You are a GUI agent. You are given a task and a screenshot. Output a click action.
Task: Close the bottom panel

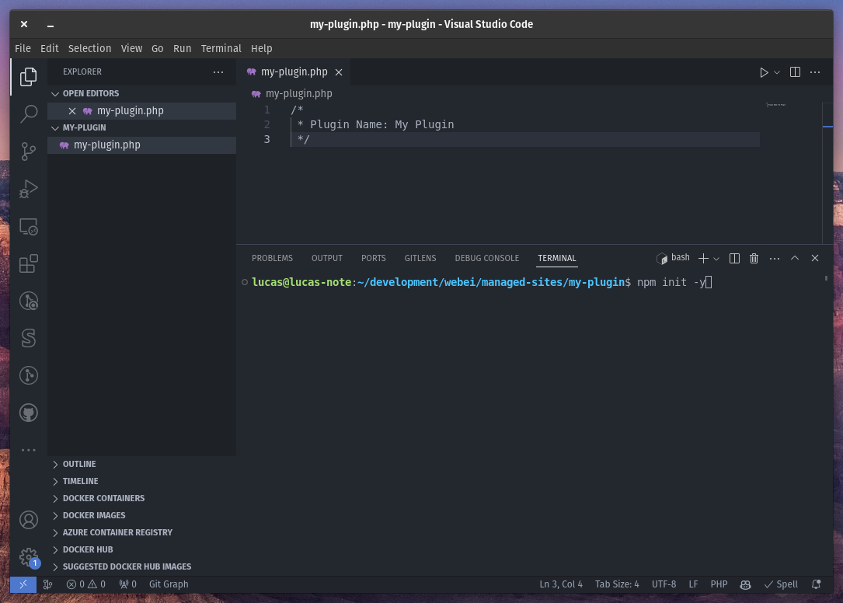point(815,258)
